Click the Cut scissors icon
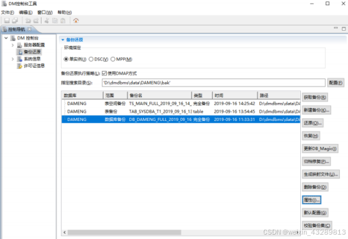Screen dimensions: 348x239 pyautogui.click(x=46, y=21)
